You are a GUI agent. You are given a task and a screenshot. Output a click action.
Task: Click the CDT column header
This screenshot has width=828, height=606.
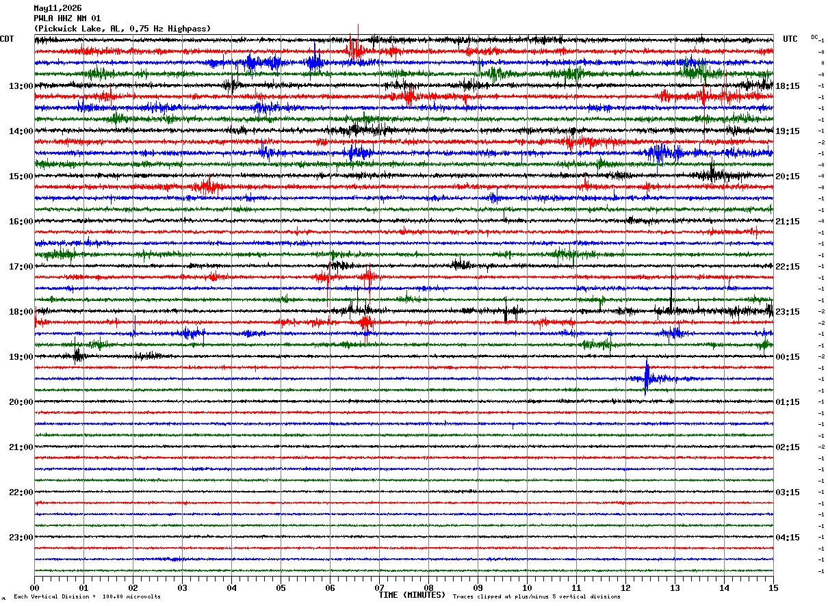tap(7, 39)
